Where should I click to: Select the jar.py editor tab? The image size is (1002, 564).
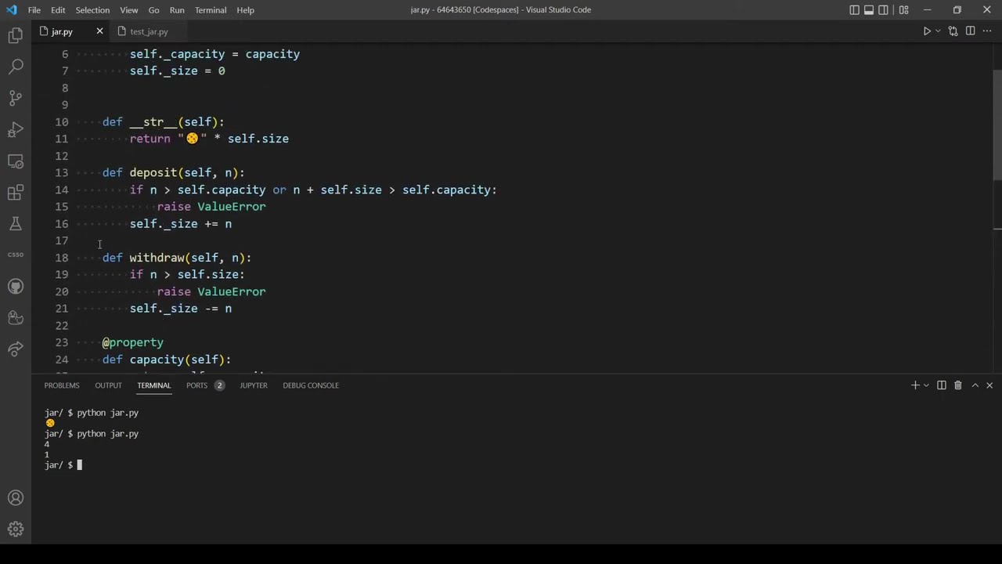pyautogui.click(x=61, y=31)
